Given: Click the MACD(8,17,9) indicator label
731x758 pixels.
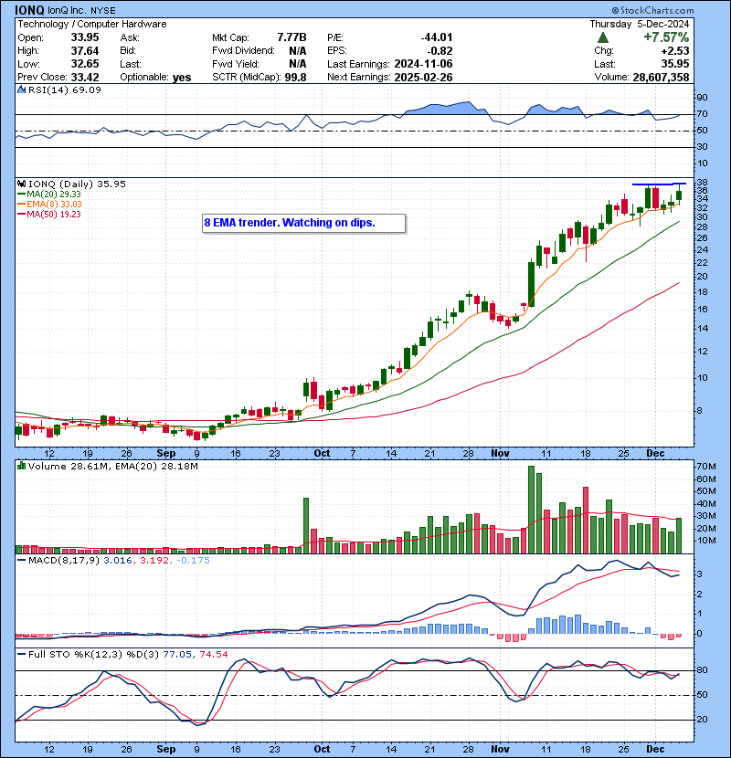Looking at the screenshot, I should (x=64, y=561).
